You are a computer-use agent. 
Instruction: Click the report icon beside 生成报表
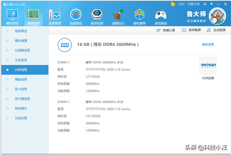coord(209,30)
